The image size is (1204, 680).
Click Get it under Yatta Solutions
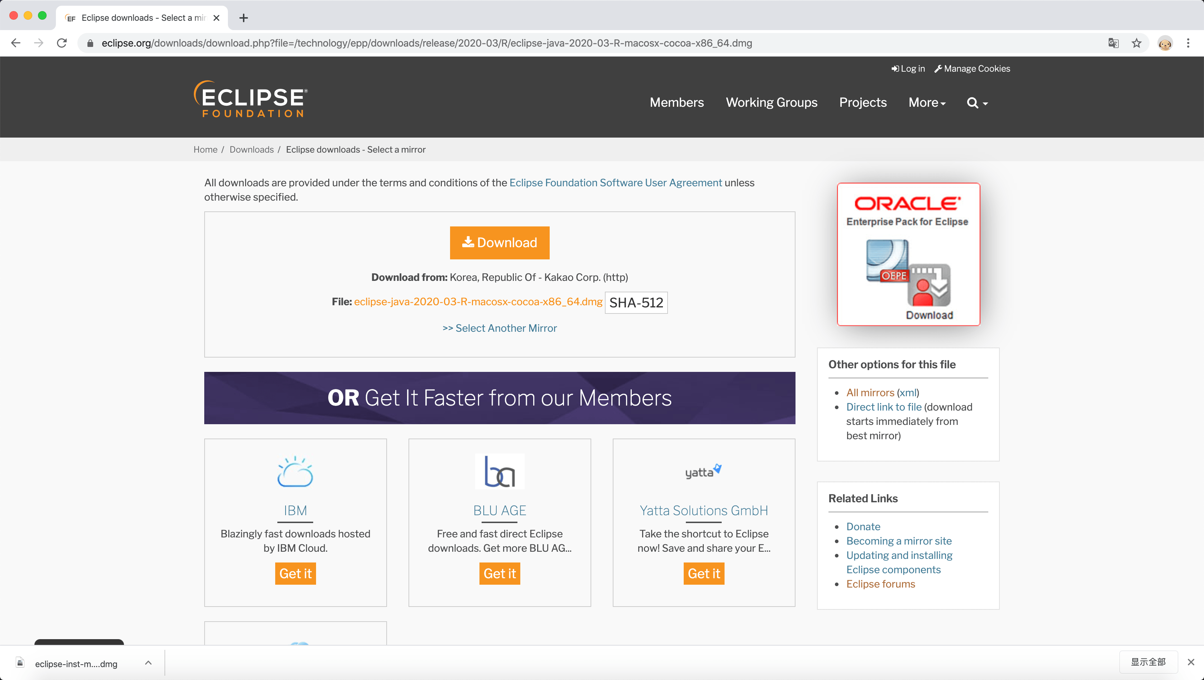pyautogui.click(x=703, y=574)
